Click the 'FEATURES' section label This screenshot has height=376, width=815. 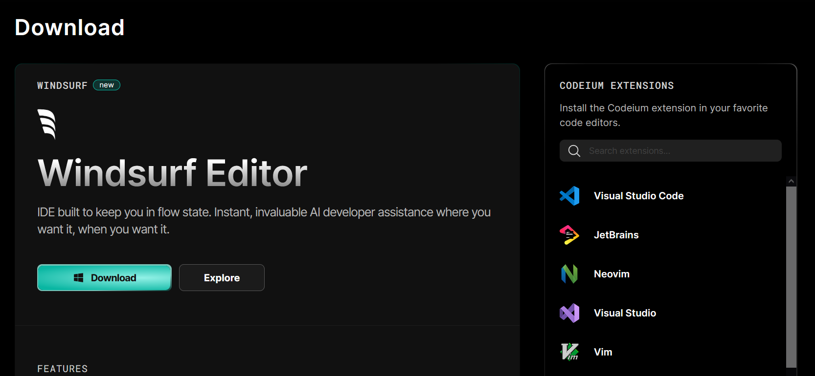(63, 369)
